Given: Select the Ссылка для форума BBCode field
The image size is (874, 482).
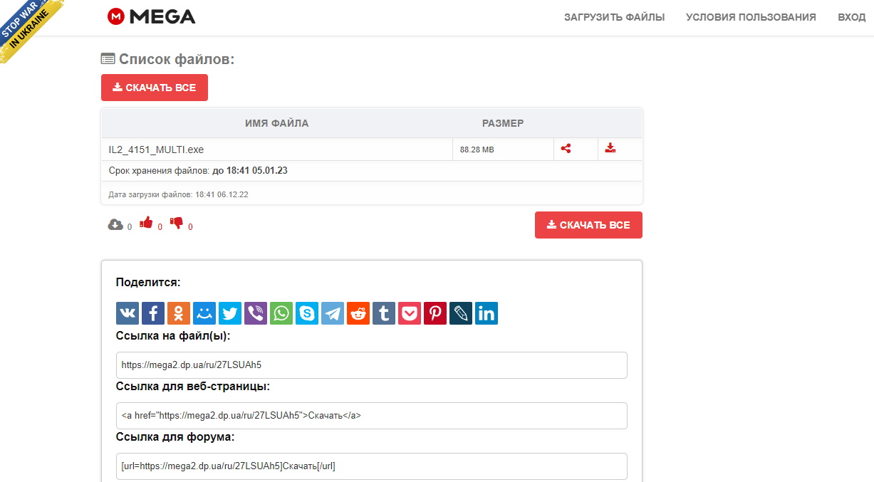Looking at the screenshot, I should coord(372,466).
